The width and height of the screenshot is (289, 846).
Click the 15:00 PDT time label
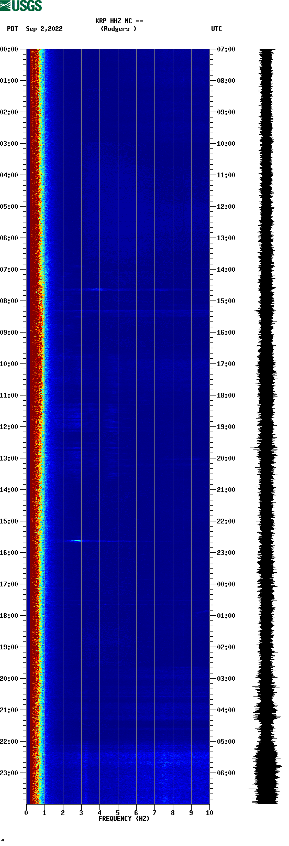tap(9, 521)
